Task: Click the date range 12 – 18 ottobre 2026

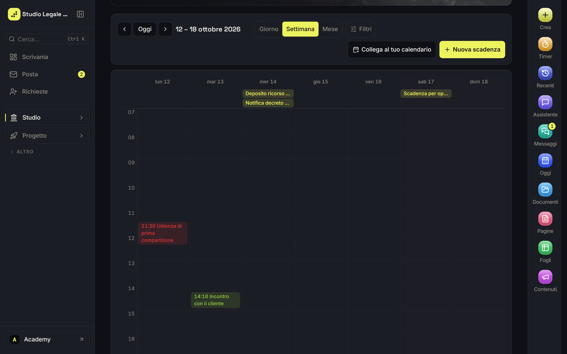Action: tap(208, 29)
